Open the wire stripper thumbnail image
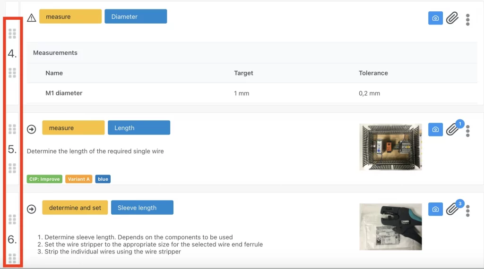The width and height of the screenshot is (484, 269). coord(390,227)
